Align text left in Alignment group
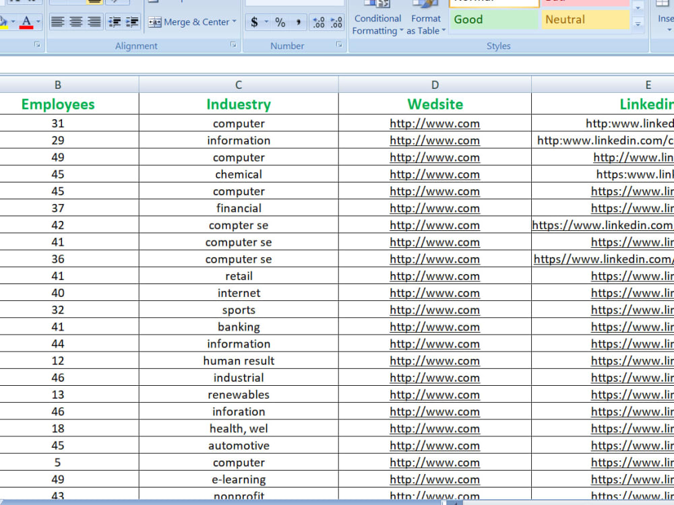The width and height of the screenshot is (674, 505). click(x=57, y=22)
